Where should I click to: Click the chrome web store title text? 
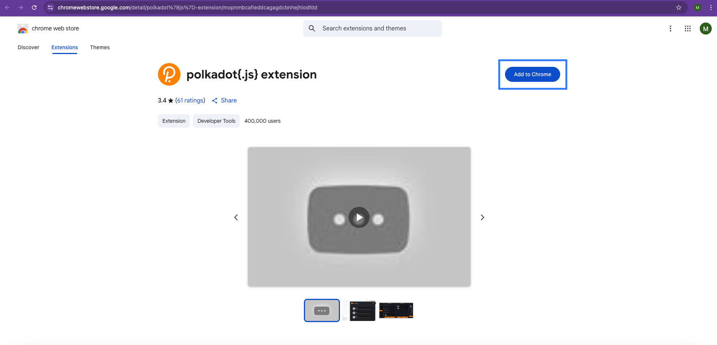(x=56, y=29)
